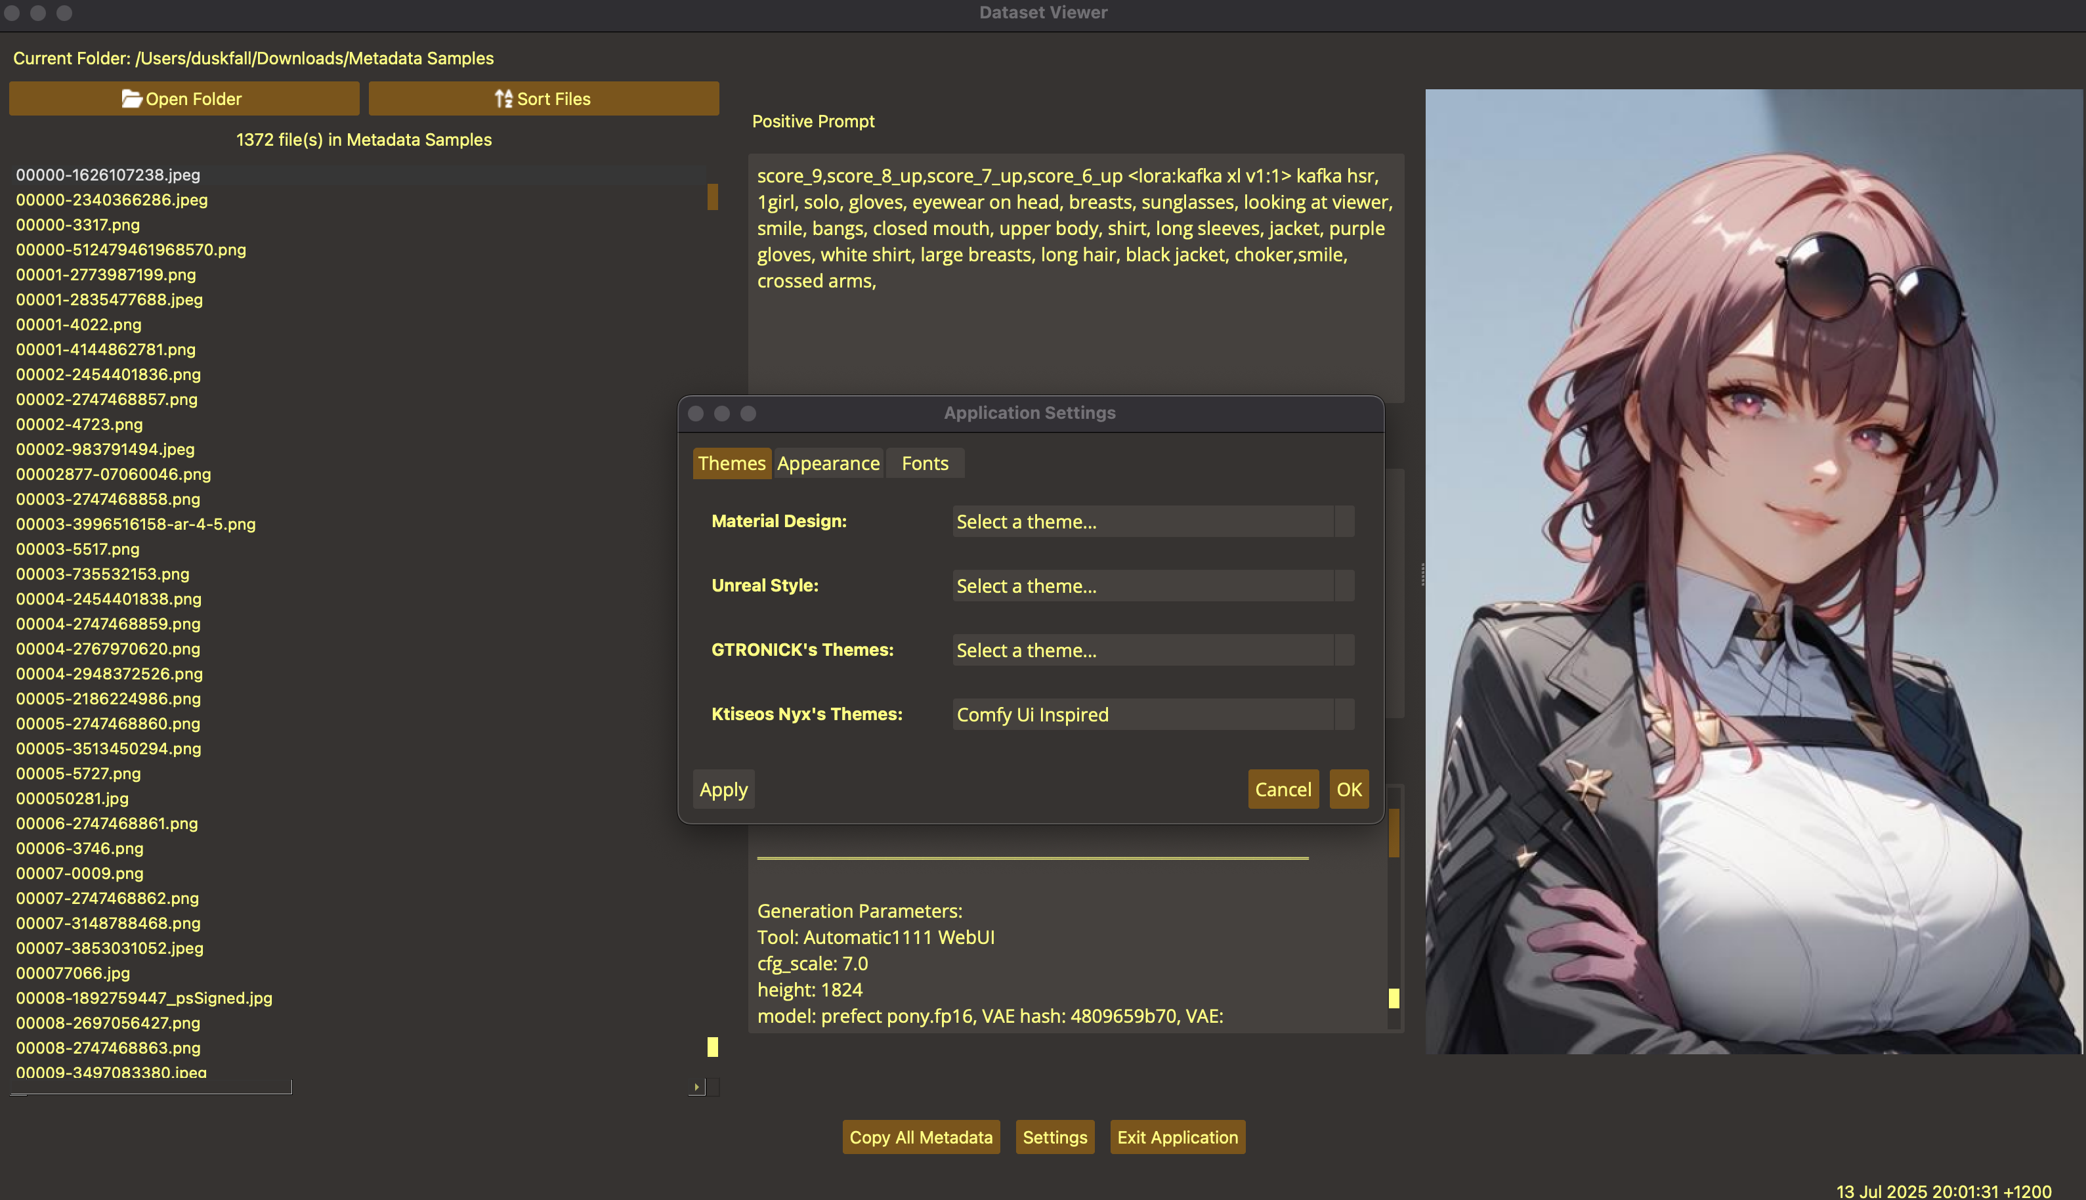Click Cancel in Application Settings
This screenshot has height=1200, width=2086.
coord(1283,790)
